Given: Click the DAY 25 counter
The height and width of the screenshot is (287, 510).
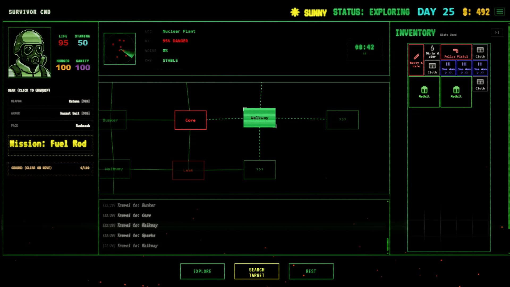Looking at the screenshot, I should point(436,12).
